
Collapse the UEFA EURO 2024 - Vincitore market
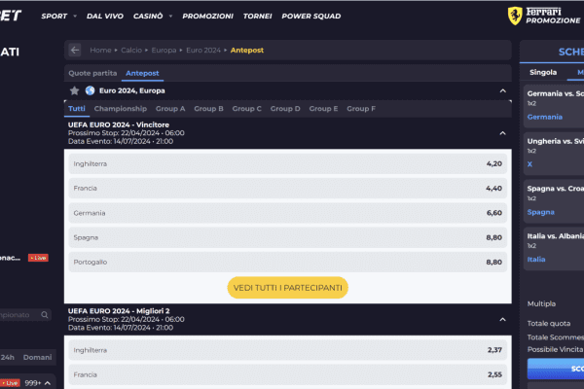pyautogui.click(x=503, y=133)
